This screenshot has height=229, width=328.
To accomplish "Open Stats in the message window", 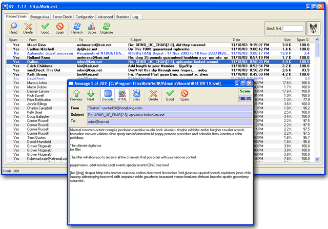I will click(137, 95).
